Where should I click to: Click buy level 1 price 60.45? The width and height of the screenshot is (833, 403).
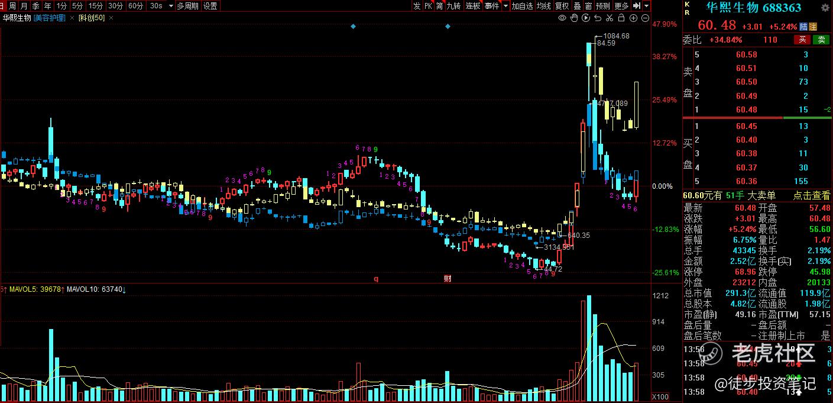pos(747,126)
